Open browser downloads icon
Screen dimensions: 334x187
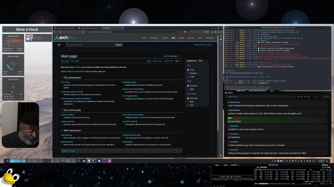click(212, 32)
